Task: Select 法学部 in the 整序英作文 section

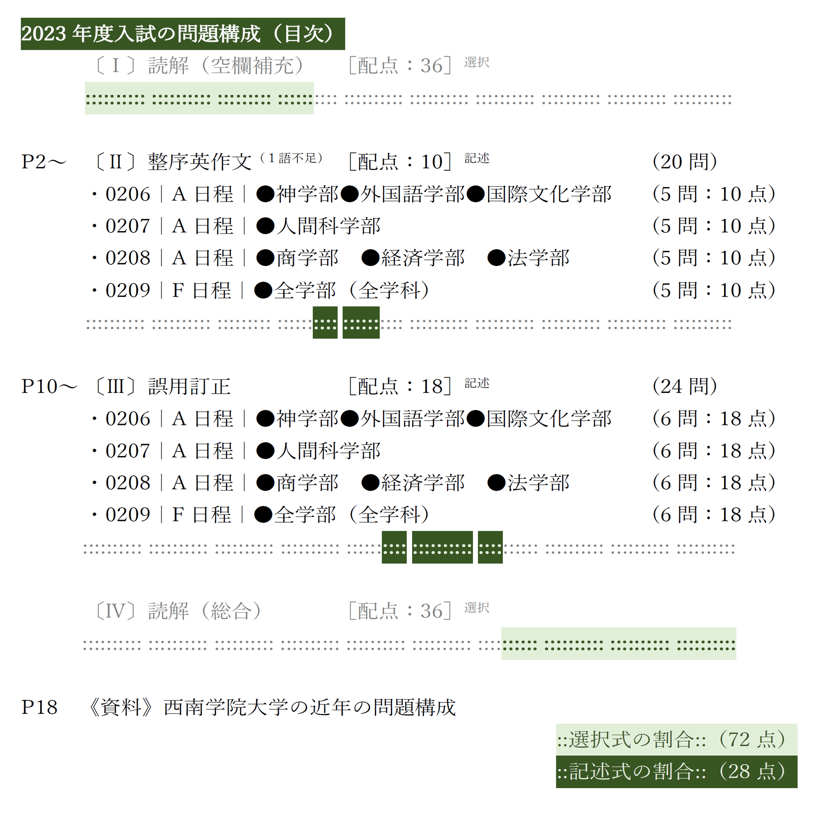Action: [538, 258]
